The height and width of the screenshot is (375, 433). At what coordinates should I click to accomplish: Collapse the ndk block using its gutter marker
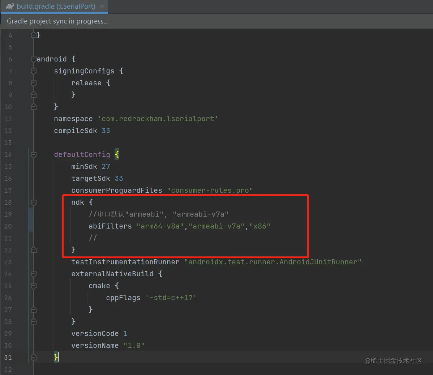coord(33,202)
